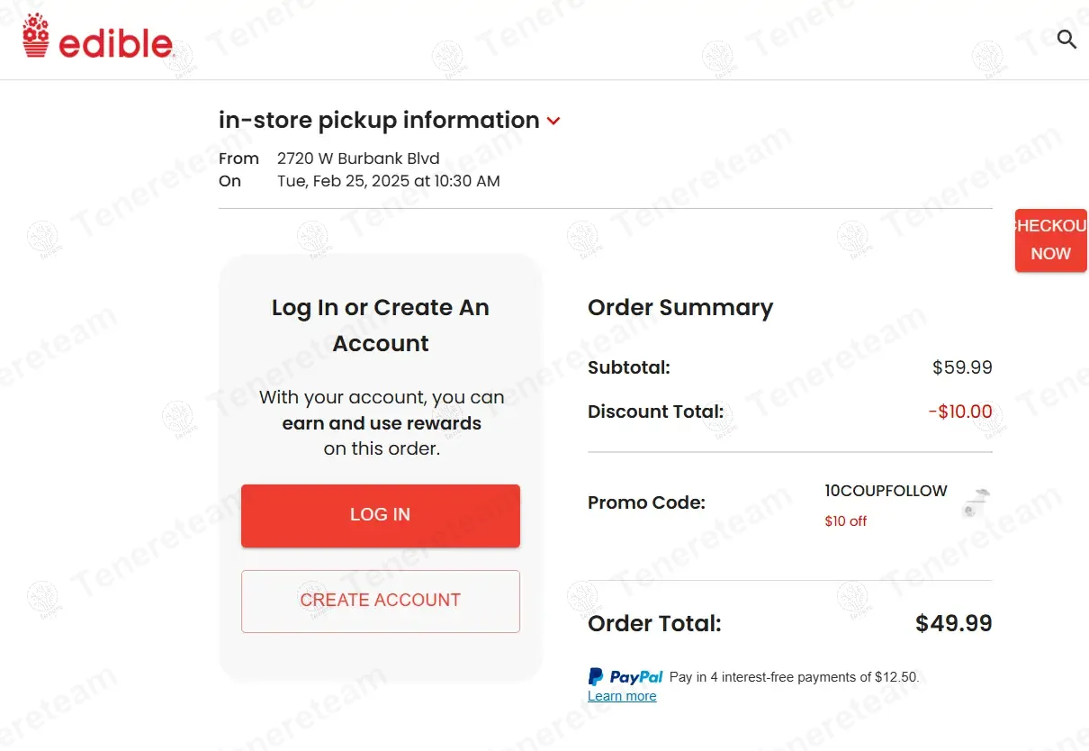Expand in-store pickup information chevron
This screenshot has height=751, width=1089.
pos(553,121)
